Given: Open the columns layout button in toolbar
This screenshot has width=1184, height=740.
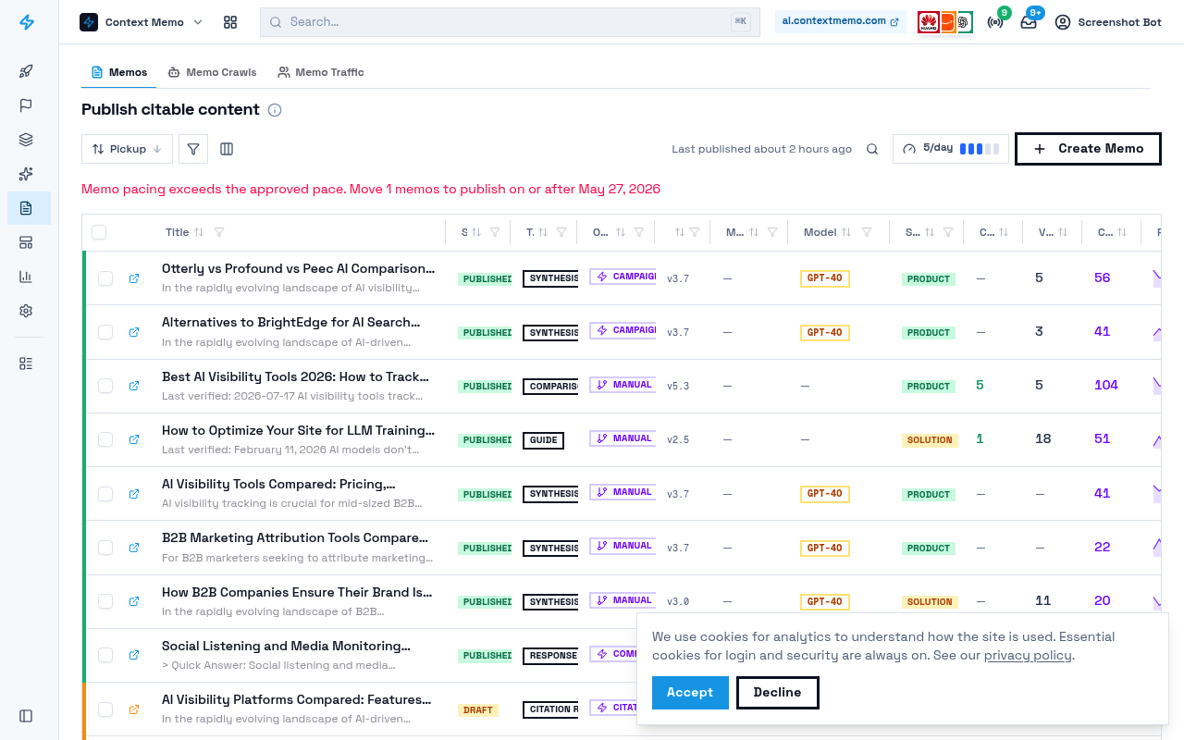Looking at the screenshot, I should click(x=227, y=149).
